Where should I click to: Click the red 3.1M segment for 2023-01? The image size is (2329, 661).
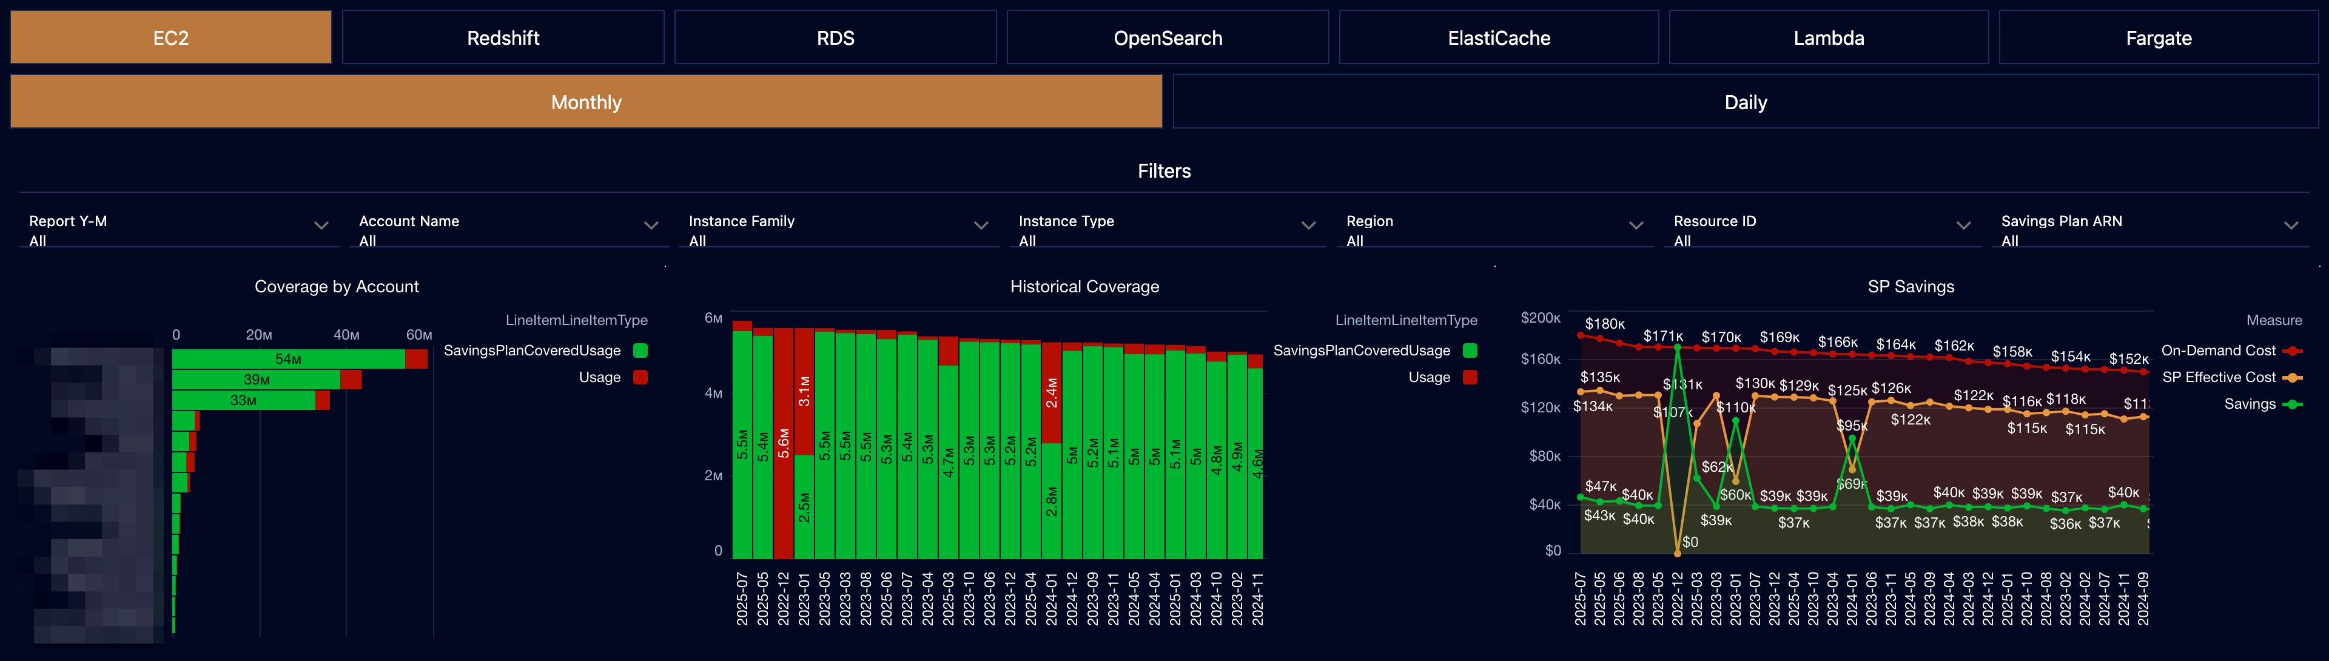804,392
